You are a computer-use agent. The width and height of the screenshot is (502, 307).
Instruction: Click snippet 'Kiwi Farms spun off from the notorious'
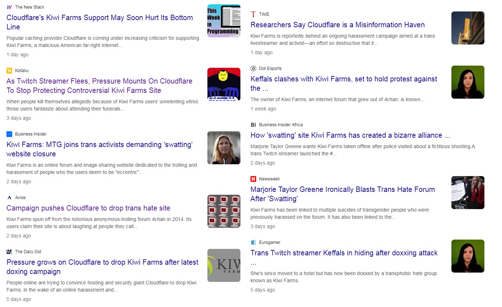click(x=99, y=223)
